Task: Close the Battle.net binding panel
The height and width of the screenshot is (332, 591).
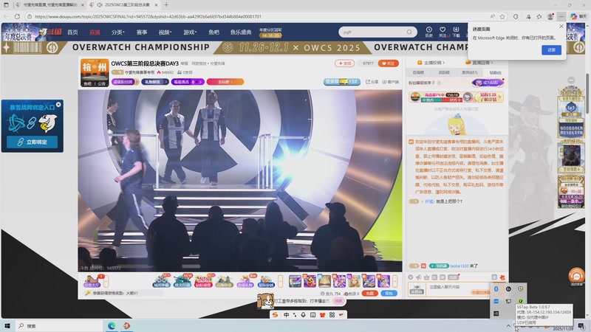Action: [58, 104]
